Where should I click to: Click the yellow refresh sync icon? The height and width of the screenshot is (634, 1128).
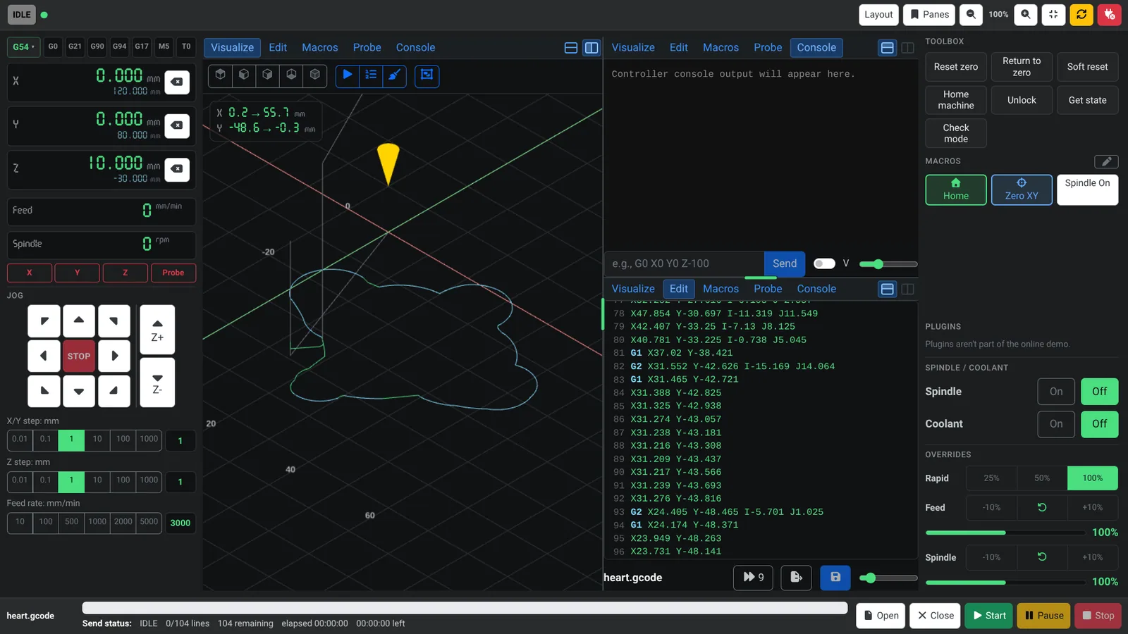click(1081, 14)
